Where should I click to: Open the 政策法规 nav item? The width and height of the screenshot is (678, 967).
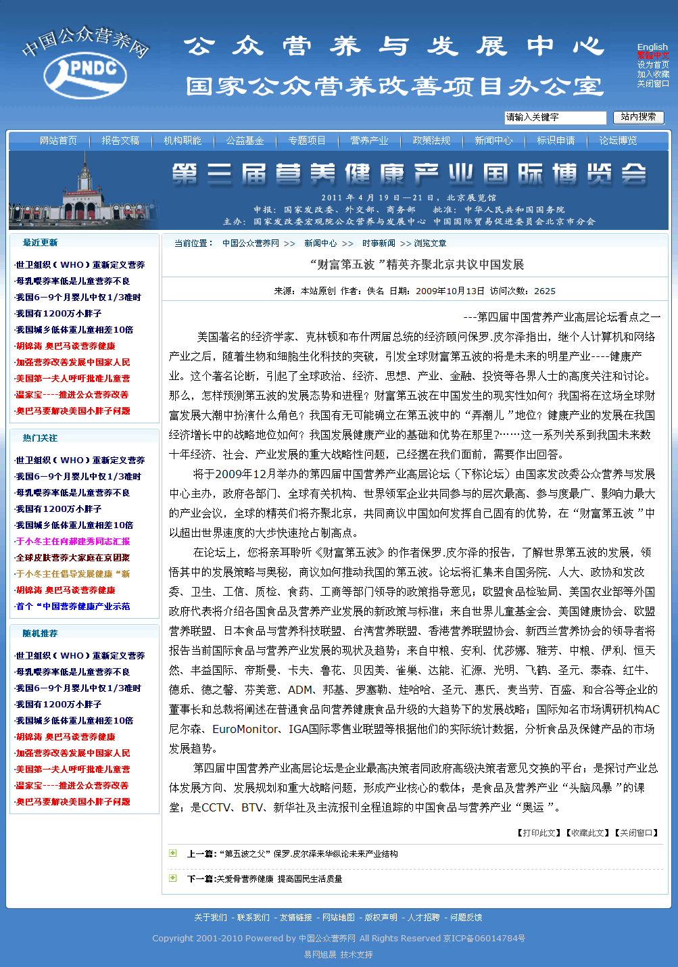coord(431,141)
